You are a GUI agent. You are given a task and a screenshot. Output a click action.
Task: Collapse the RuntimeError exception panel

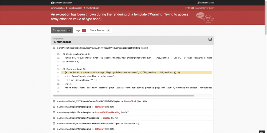(x=210, y=39)
